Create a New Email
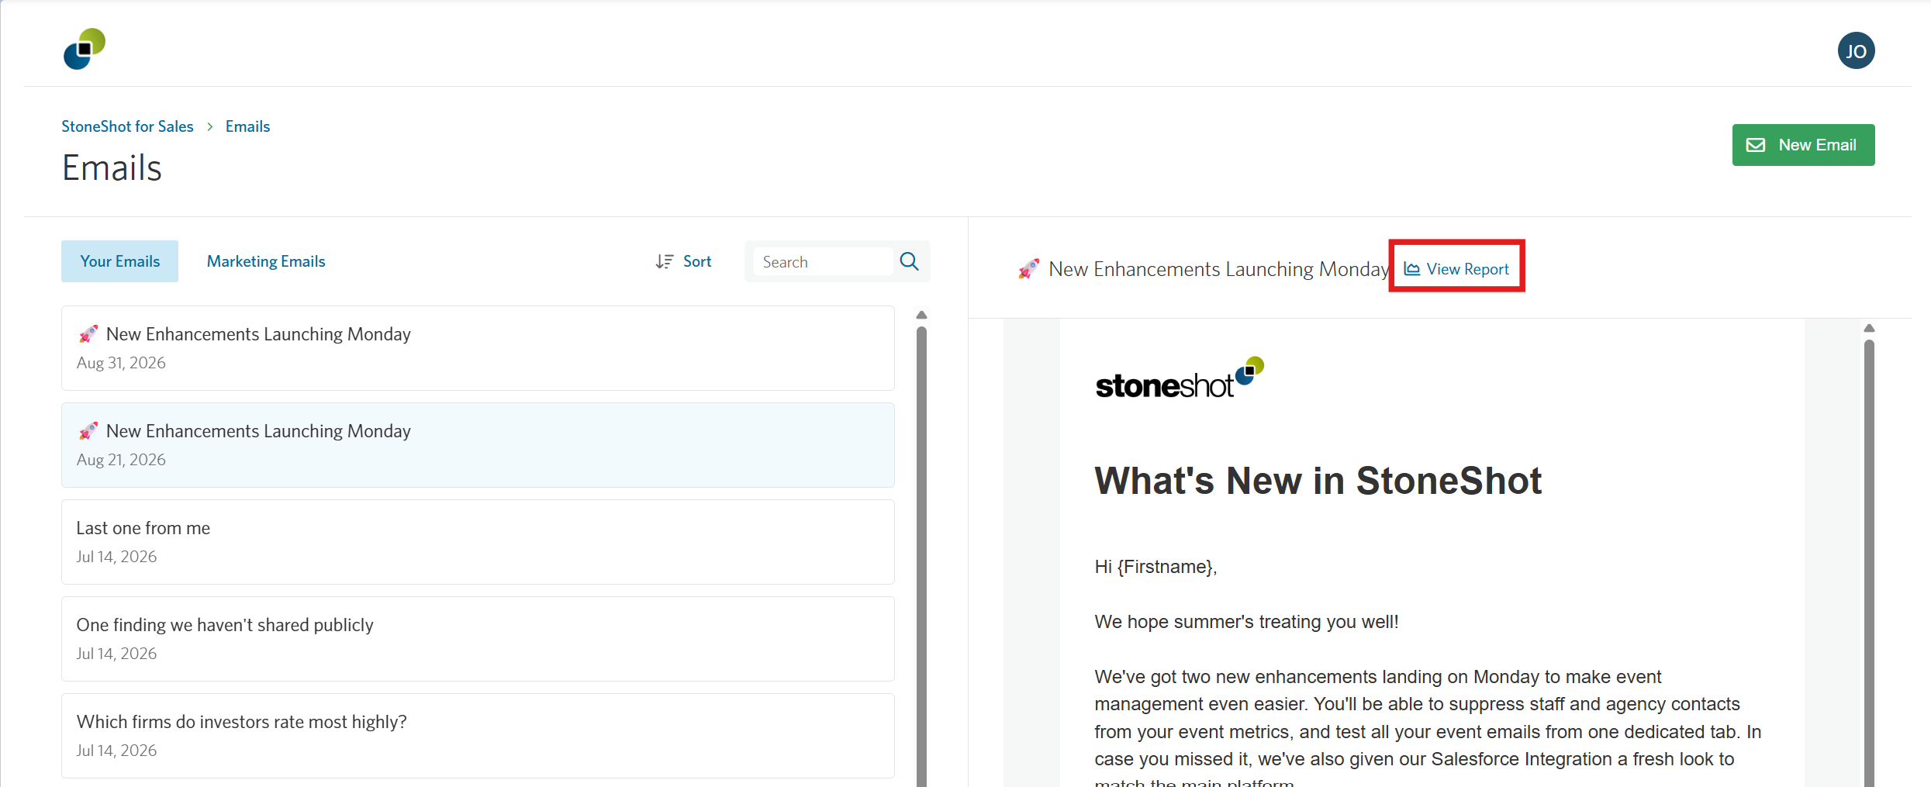Screen dimensions: 1931x787 pyautogui.click(x=1803, y=145)
